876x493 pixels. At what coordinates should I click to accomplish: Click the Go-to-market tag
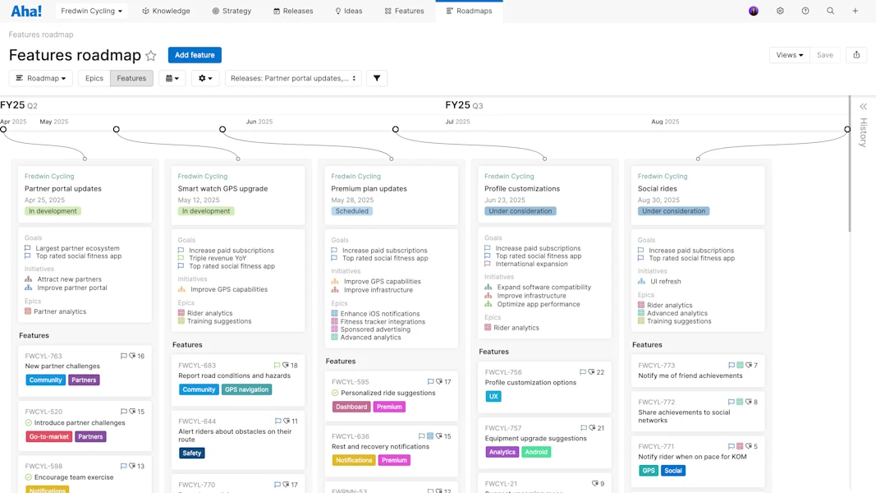click(48, 436)
